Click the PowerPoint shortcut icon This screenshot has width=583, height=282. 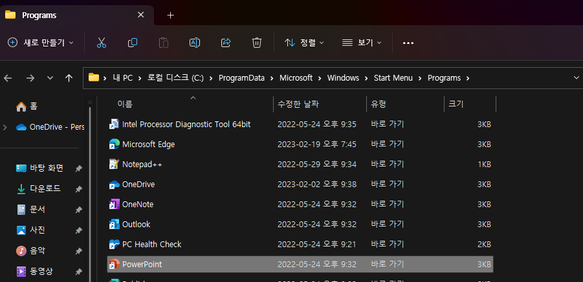pyautogui.click(x=114, y=264)
